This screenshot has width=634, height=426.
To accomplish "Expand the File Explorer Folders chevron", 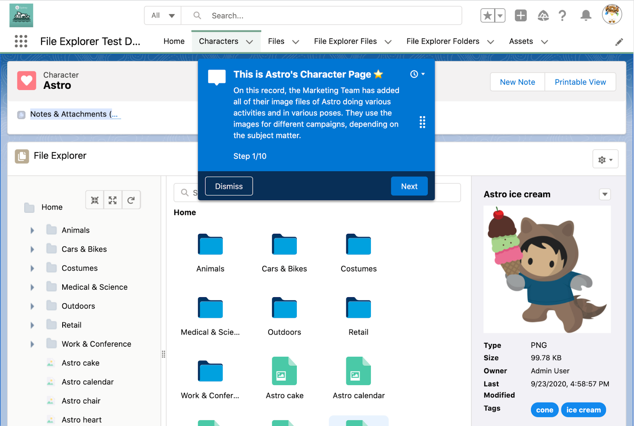I will [x=491, y=42].
